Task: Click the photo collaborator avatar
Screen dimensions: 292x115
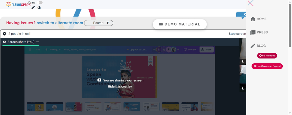Action: pos(173,50)
